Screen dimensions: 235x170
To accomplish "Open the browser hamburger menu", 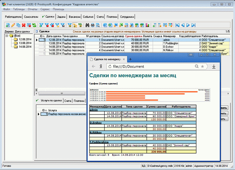I will (x=191, y=55).
